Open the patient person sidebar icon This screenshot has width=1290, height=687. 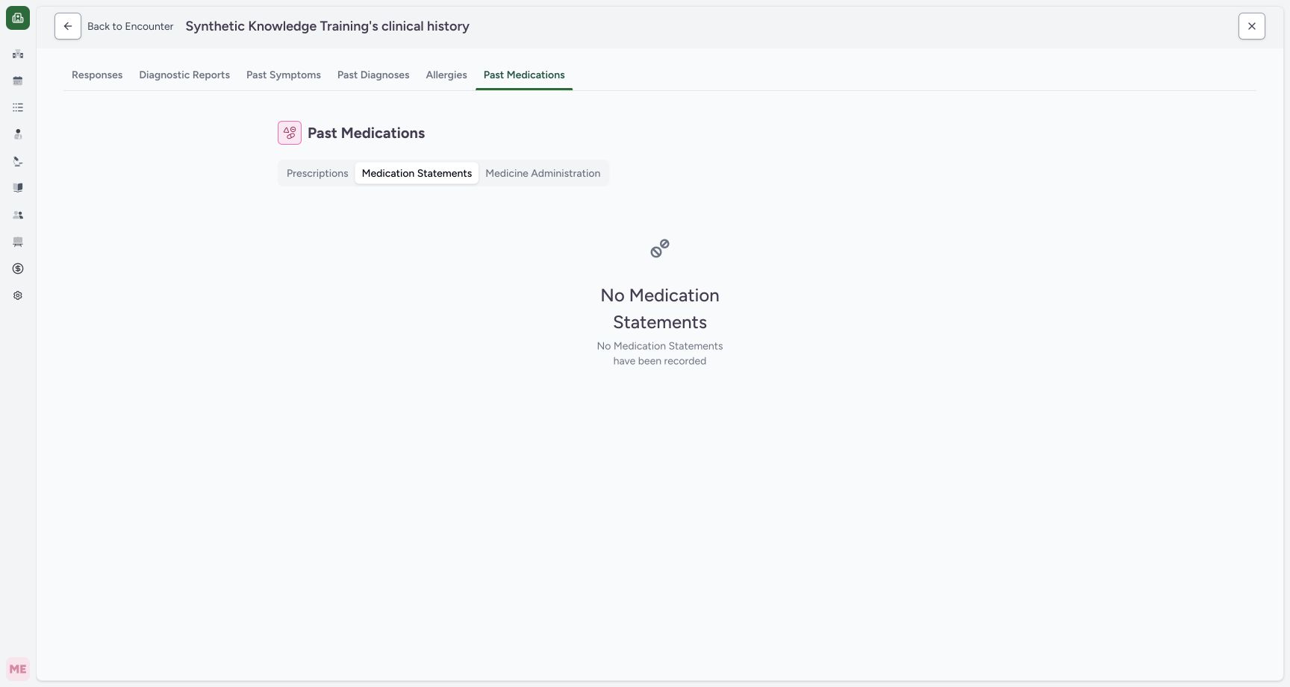tap(18, 134)
